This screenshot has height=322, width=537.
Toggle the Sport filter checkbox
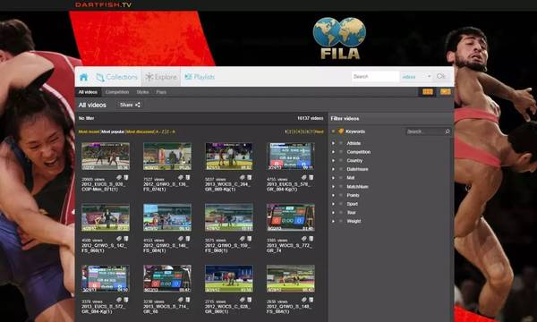(x=341, y=204)
